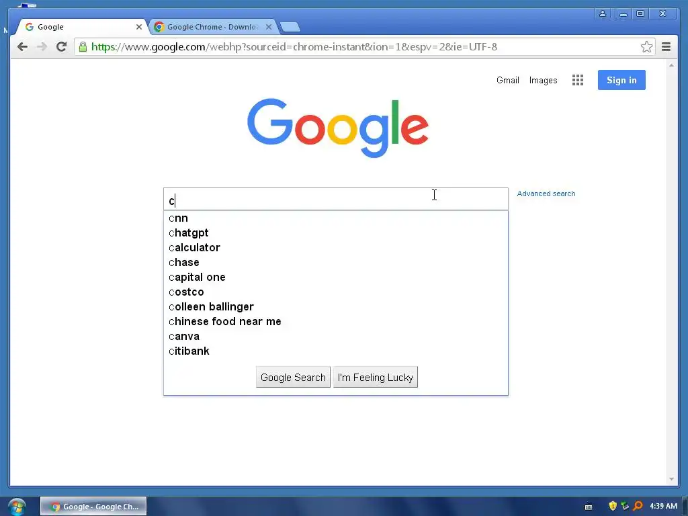
Task: Click the Chrome profile person icon
Action: (x=603, y=13)
